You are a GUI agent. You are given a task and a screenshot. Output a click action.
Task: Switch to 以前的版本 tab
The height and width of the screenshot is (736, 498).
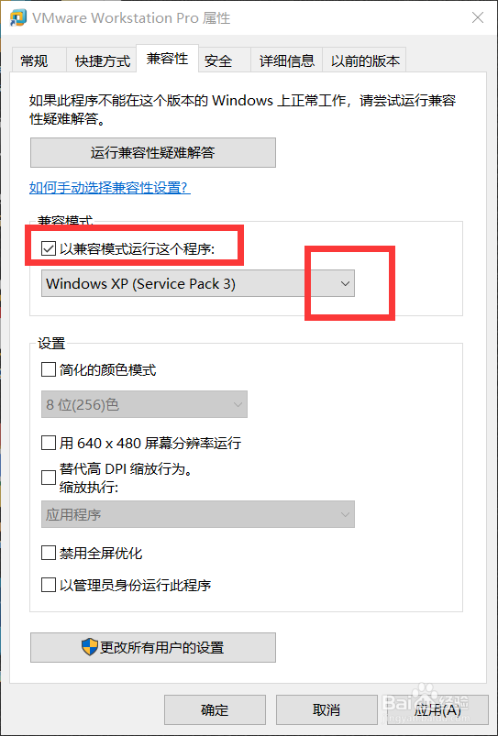pos(365,60)
